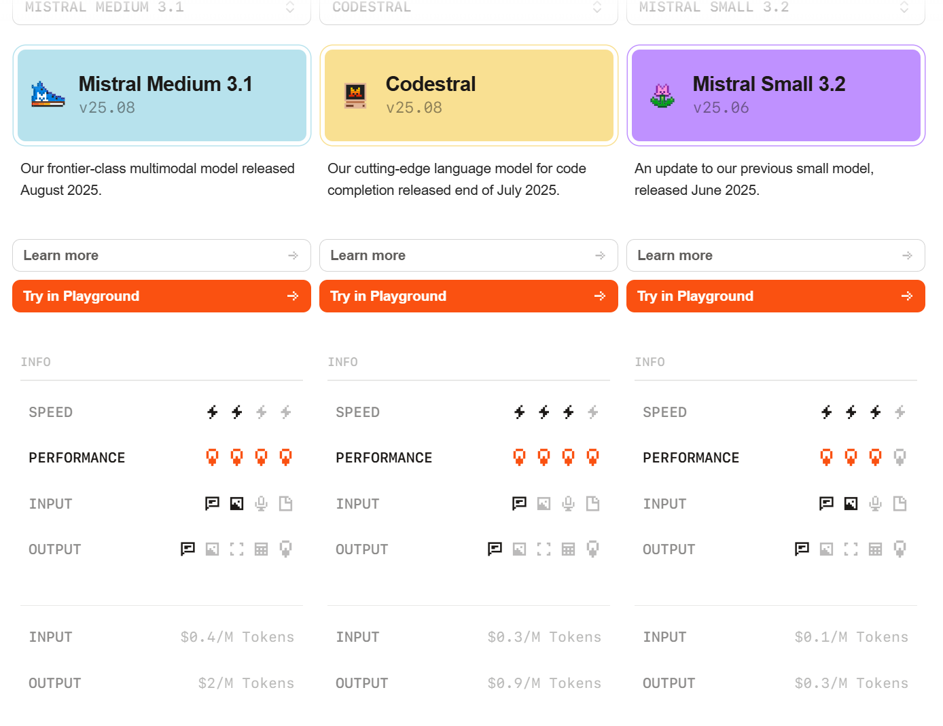Open the Mistral Small 3.2 model dropdown
Viewport: 943px width, 726px height.
(x=776, y=8)
